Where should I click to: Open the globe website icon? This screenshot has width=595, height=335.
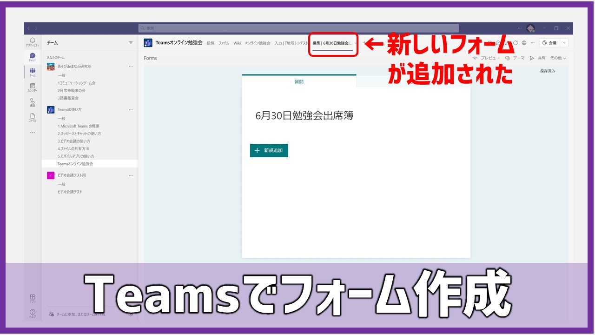[524, 43]
